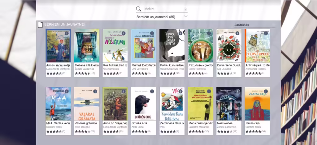Show info for Meitene zilā kleitiņā
The image size is (317, 145).
coord(95,33)
